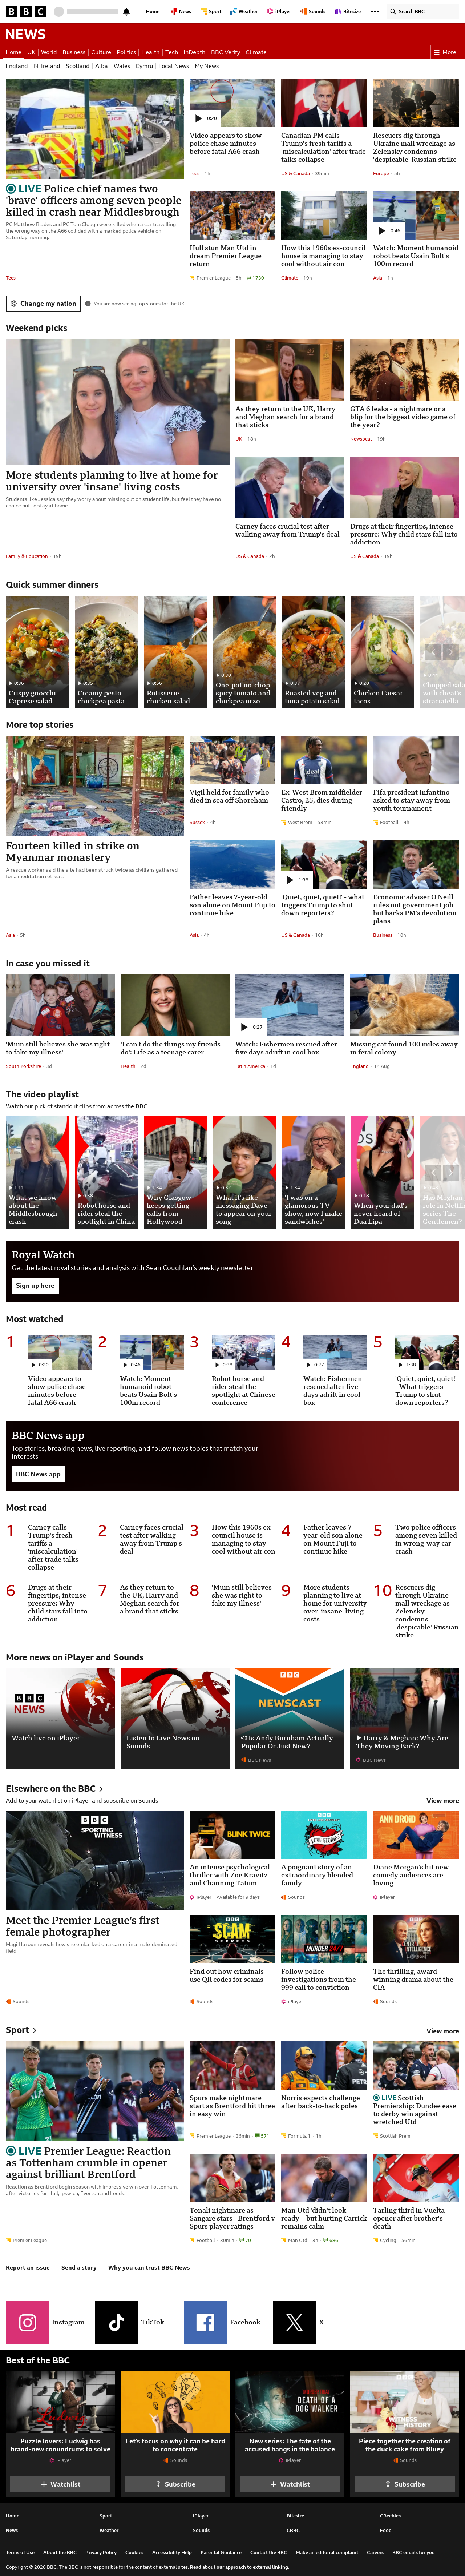Click the Report an issue link
The height and width of the screenshot is (2576, 465).
28,2268
